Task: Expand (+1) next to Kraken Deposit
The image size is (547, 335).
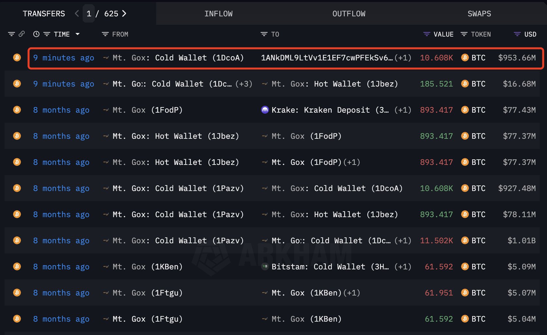Action: pos(403,110)
